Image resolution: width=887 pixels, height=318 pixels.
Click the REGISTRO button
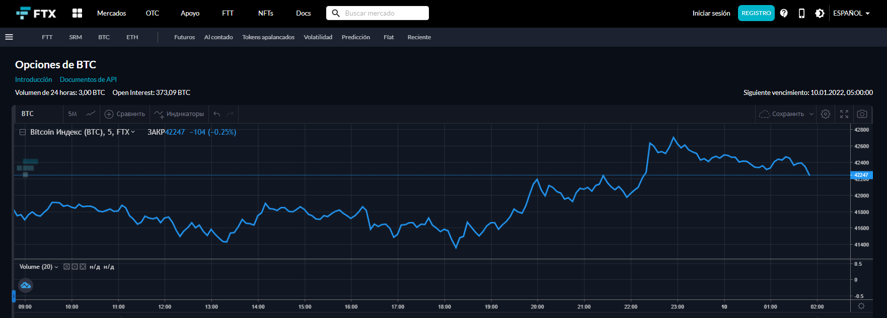756,13
